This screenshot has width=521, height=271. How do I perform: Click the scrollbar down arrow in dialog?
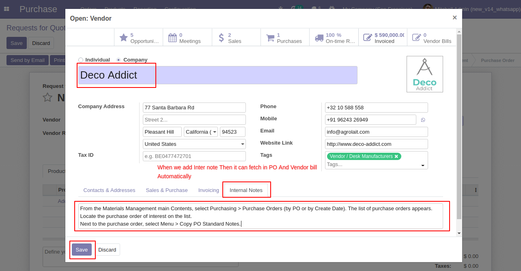click(459, 233)
